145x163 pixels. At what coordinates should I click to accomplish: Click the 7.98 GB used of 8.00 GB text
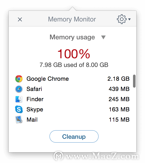[x=74, y=65]
